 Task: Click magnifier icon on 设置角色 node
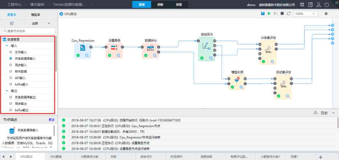tap(119, 55)
